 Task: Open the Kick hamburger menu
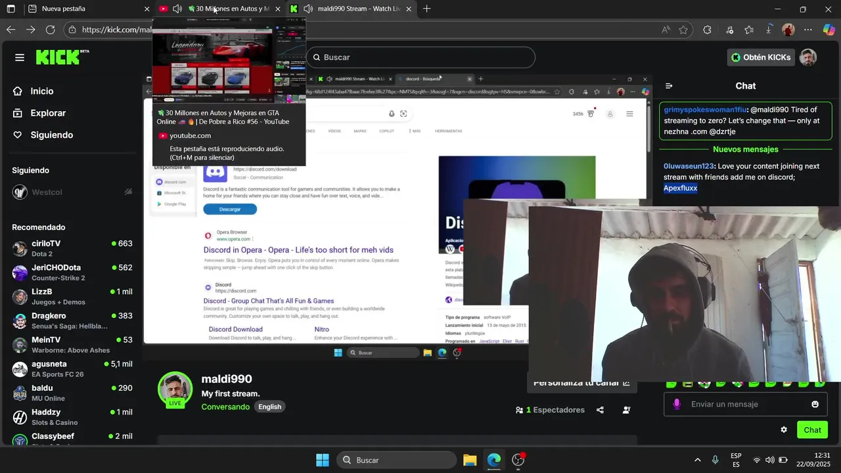point(20,57)
